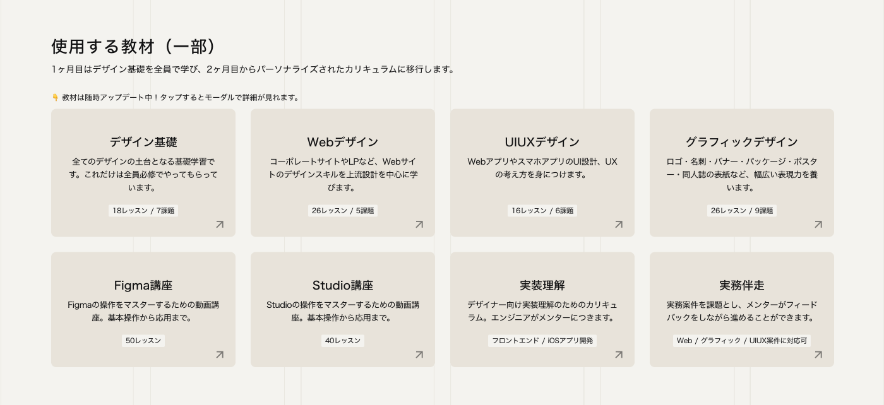Click the フロントエンド / iOSアプリ開発 badge
This screenshot has height=405, width=884.
[x=542, y=341]
